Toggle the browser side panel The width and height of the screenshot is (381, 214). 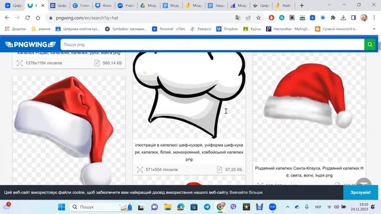(354, 18)
